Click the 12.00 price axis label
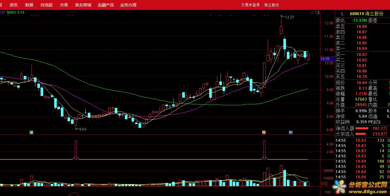Image resolution: width=390 pixels, height=196 pixels. tap(329, 23)
